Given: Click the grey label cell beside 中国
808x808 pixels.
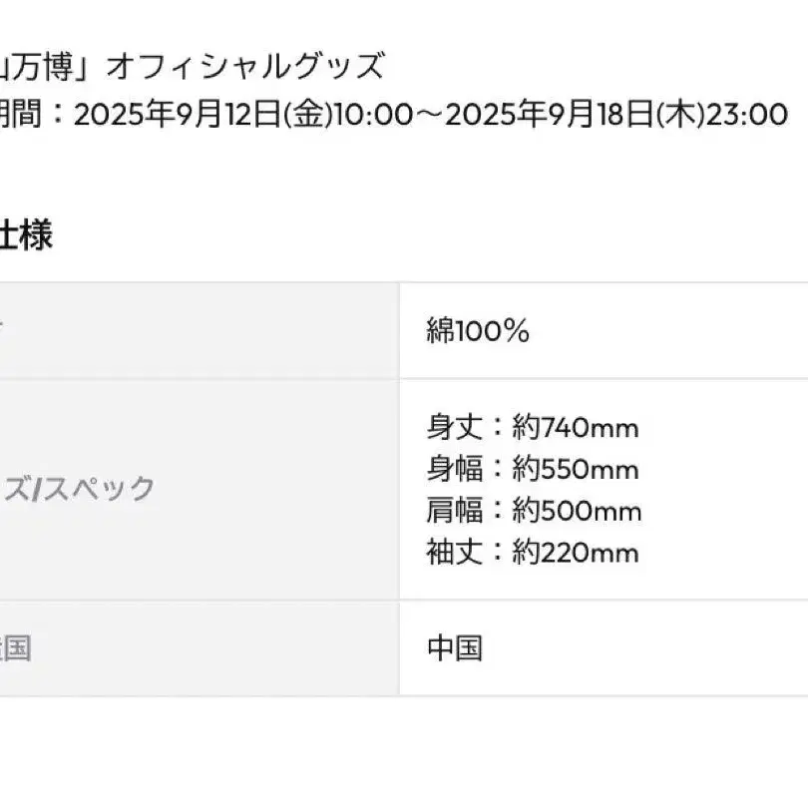Looking at the screenshot, I should tap(200, 648).
